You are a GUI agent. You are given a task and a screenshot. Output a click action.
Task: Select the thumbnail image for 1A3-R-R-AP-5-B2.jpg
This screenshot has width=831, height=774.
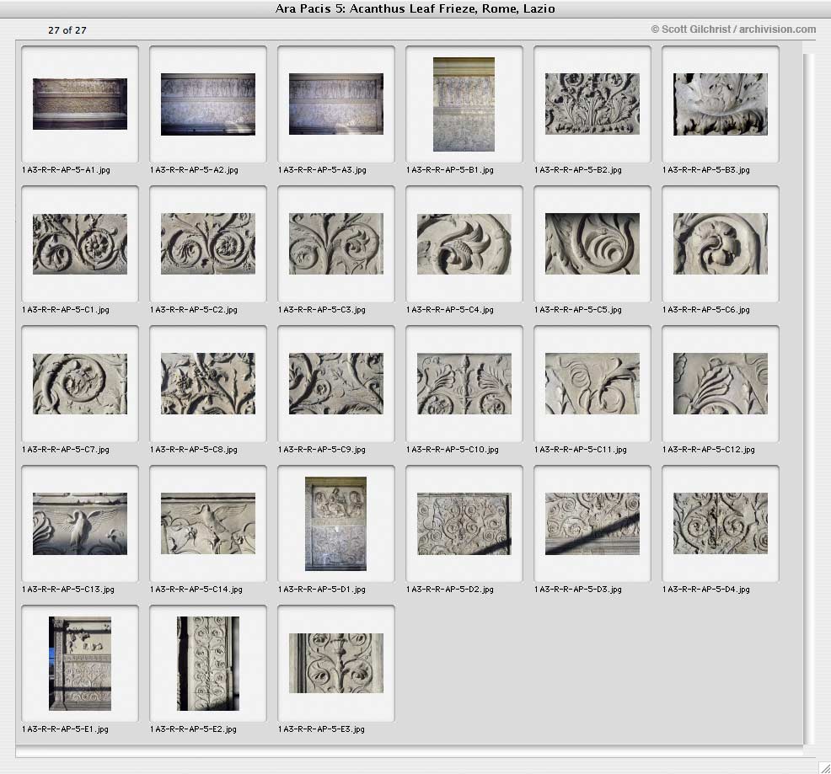pyautogui.click(x=592, y=104)
